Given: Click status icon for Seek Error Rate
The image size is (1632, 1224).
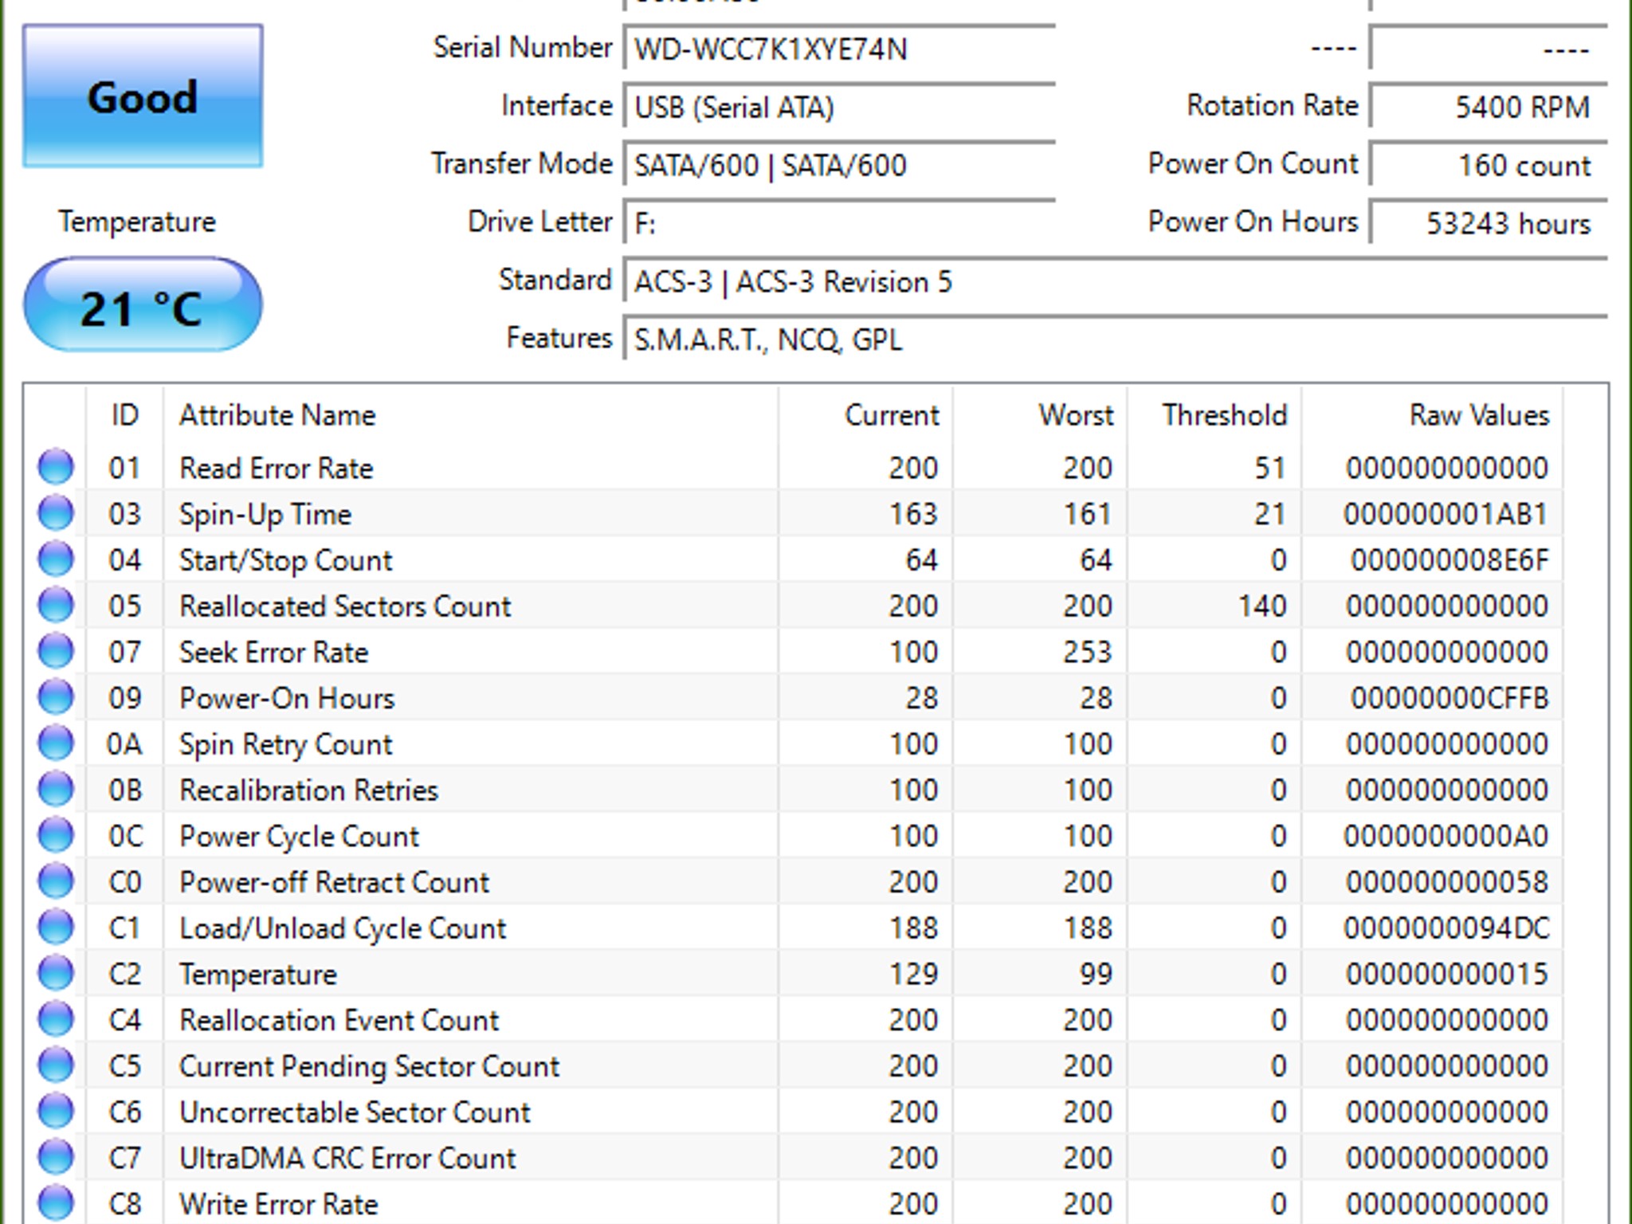Looking at the screenshot, I should [x=56, y=652].
